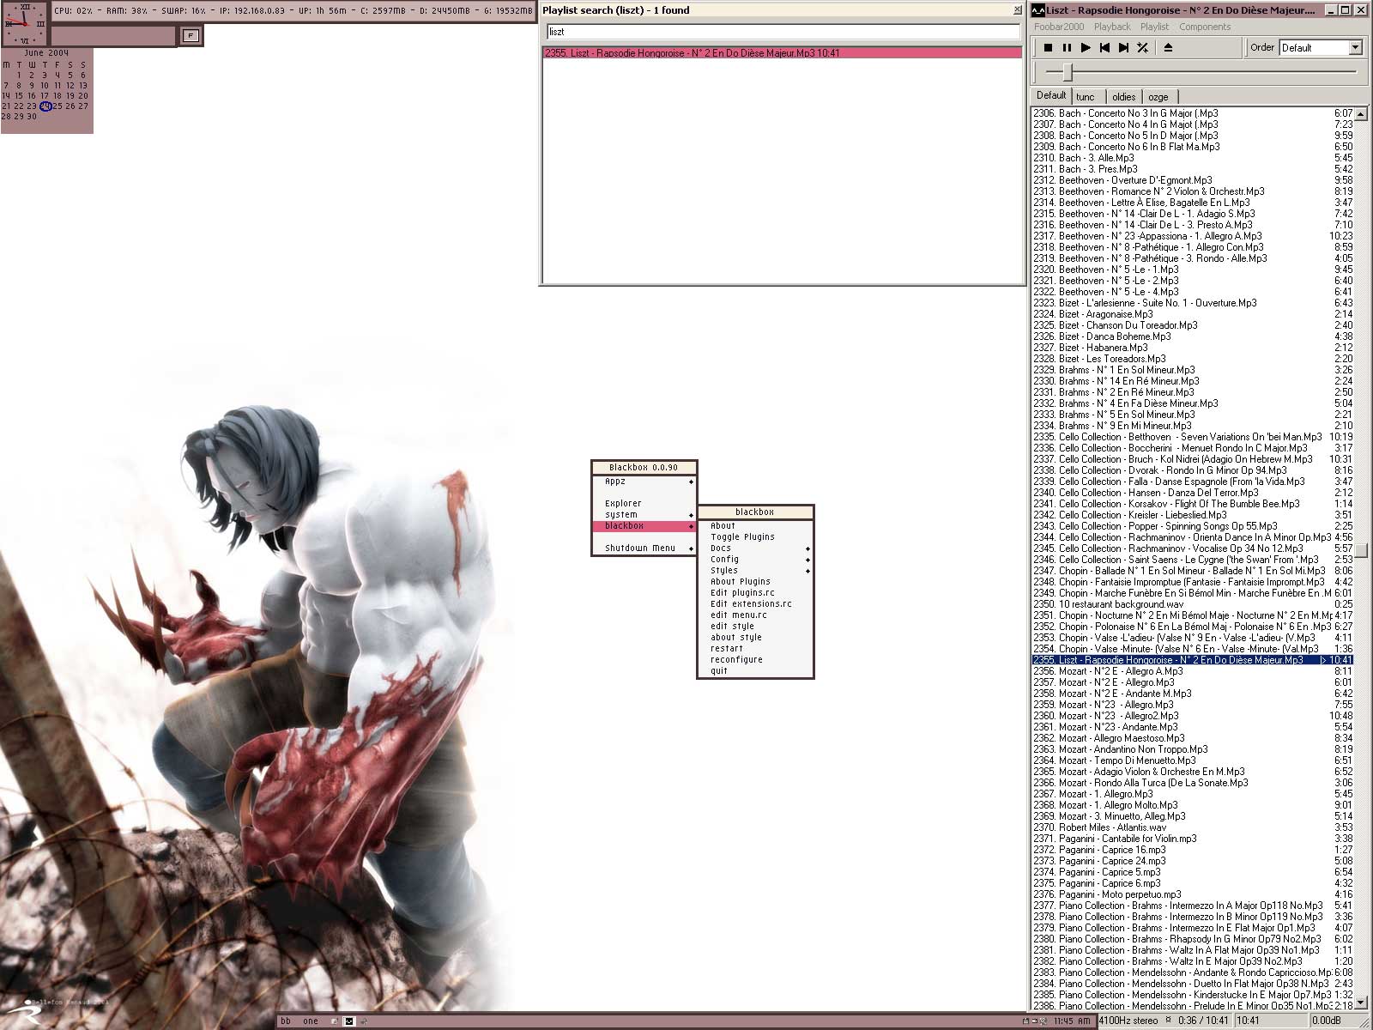Viewport: 1373px width, 1030px height.
Task: Click the playlist scrollbar down arrow
Action: [1361, 1004]
